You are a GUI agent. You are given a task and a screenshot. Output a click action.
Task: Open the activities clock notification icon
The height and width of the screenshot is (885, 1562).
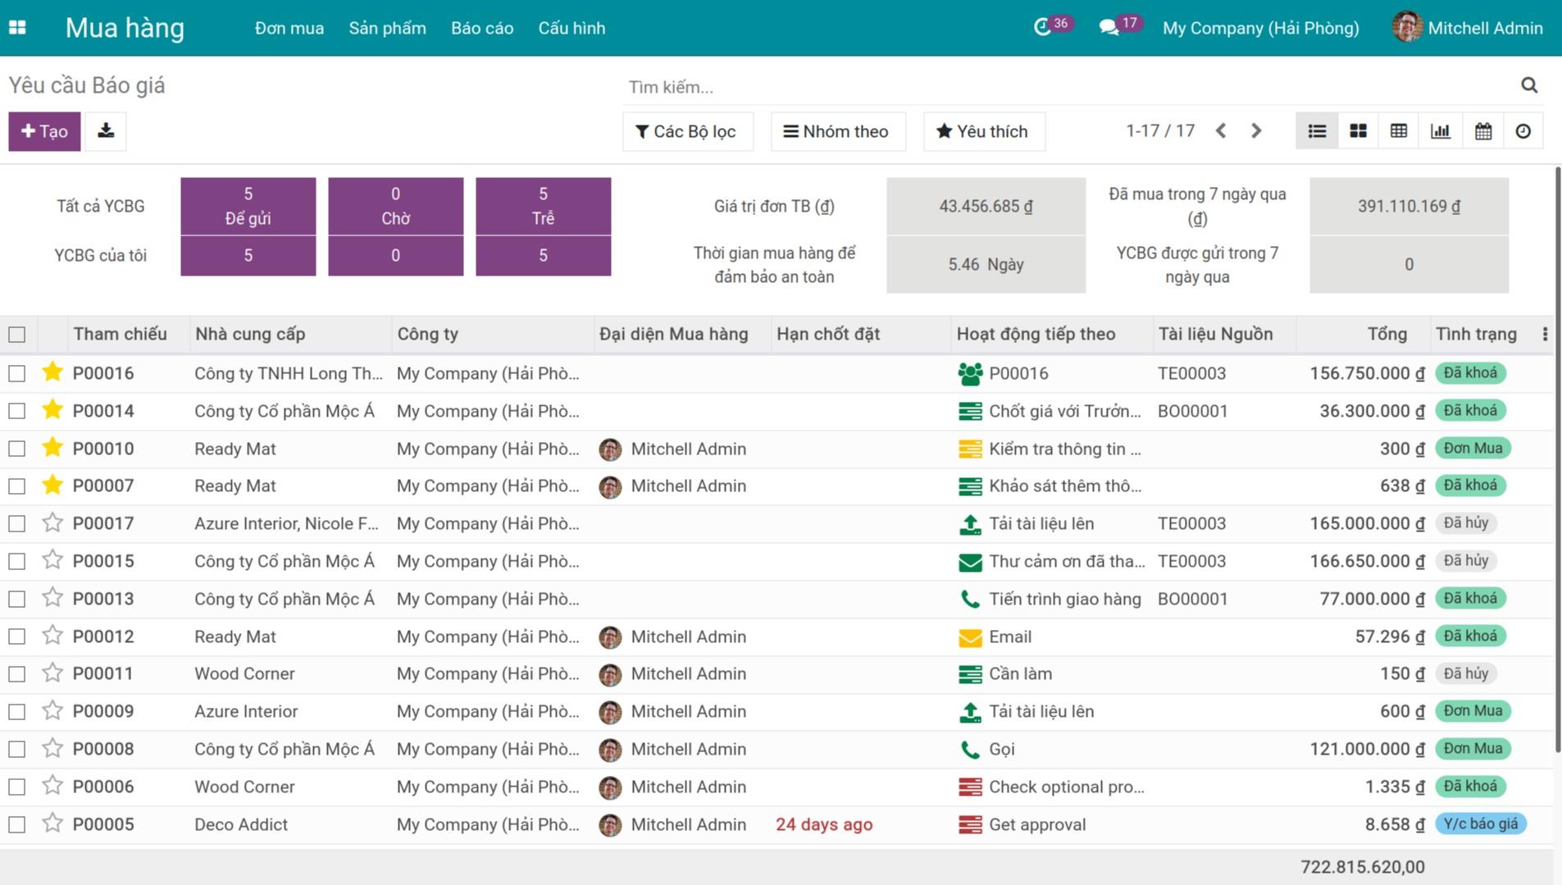pyautogui.click(x=1042, y=28)
